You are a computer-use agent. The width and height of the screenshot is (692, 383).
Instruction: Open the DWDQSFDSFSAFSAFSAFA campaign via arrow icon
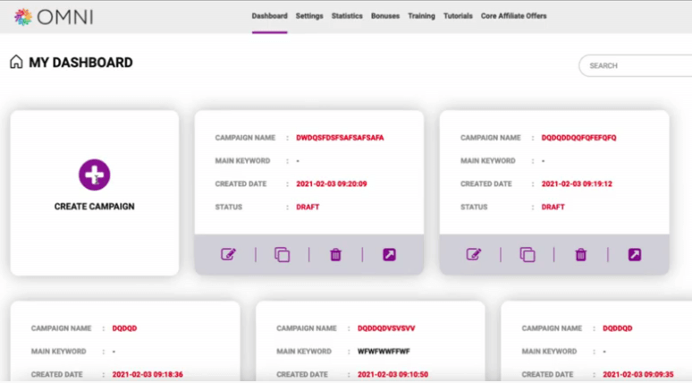pos(389,254)
